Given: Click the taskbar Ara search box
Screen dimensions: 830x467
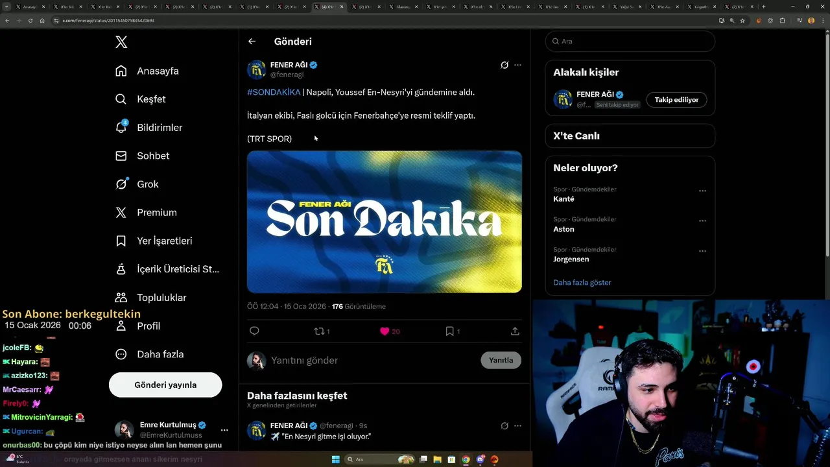Looking at the screenshot, I should [x=381, y=459].
